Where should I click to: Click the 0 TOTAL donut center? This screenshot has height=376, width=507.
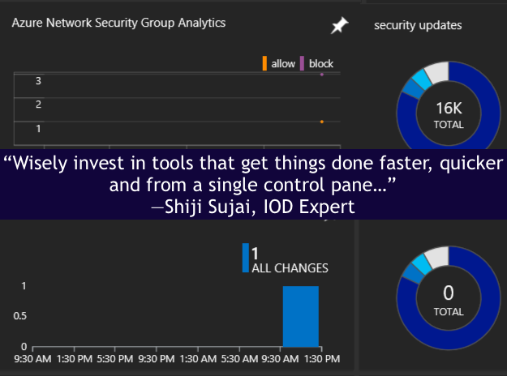pos(449,298)
